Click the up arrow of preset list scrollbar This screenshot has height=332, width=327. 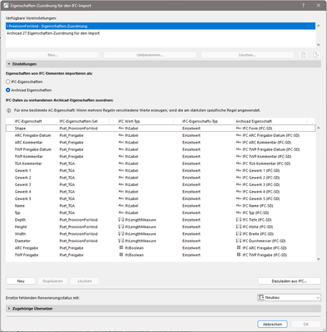[x=319, y=26]
